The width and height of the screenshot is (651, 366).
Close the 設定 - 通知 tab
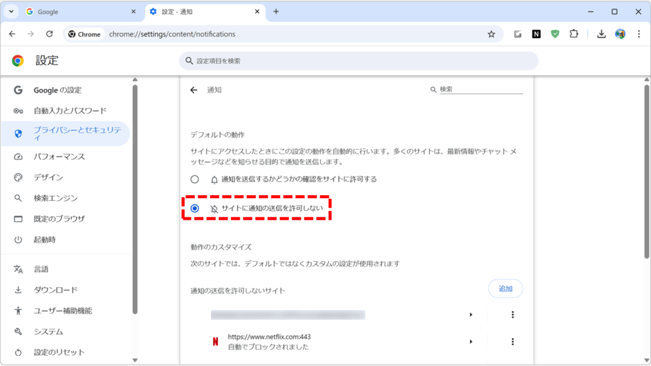(257, 11)
